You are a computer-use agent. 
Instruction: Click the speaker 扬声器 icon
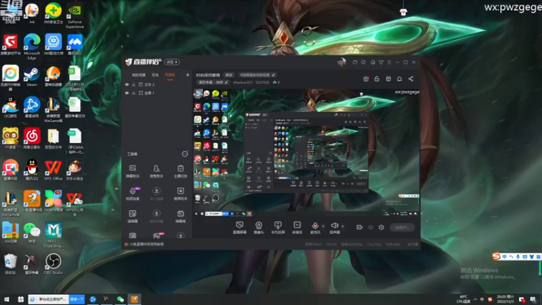[334, 226]
